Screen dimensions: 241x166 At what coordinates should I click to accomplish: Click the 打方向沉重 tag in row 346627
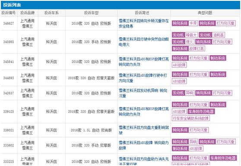click(225, 23)
